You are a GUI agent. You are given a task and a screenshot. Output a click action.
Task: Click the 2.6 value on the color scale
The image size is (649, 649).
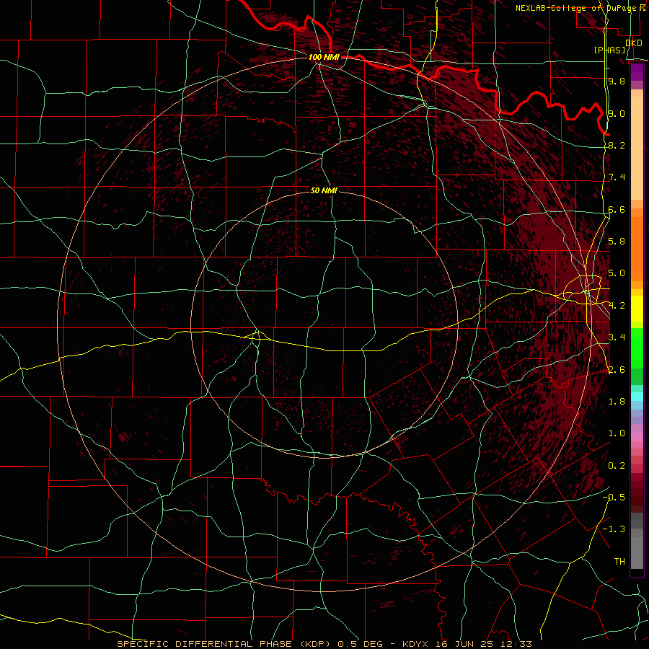click(x=617, y=370)
